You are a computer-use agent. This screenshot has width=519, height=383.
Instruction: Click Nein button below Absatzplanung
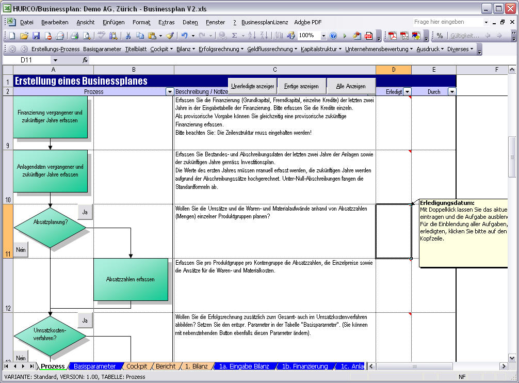click(21, 250)
